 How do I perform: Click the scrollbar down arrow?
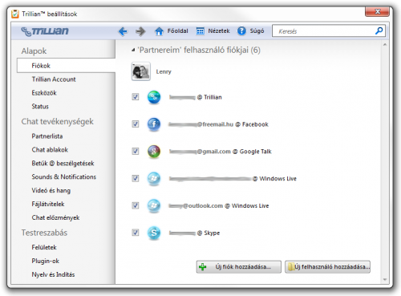[x=385, y=279]
